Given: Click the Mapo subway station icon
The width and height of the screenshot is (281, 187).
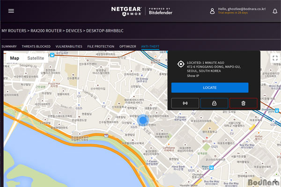Looking at the screenshot, I should [212, 167].
